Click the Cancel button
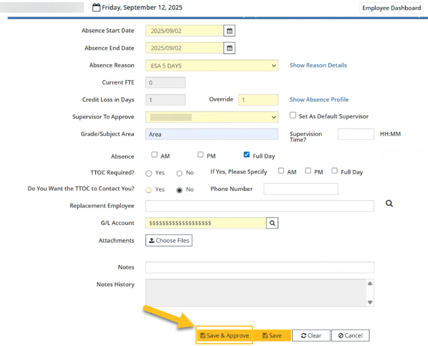Screen dimensions: 428x346 tap(350, 336)
